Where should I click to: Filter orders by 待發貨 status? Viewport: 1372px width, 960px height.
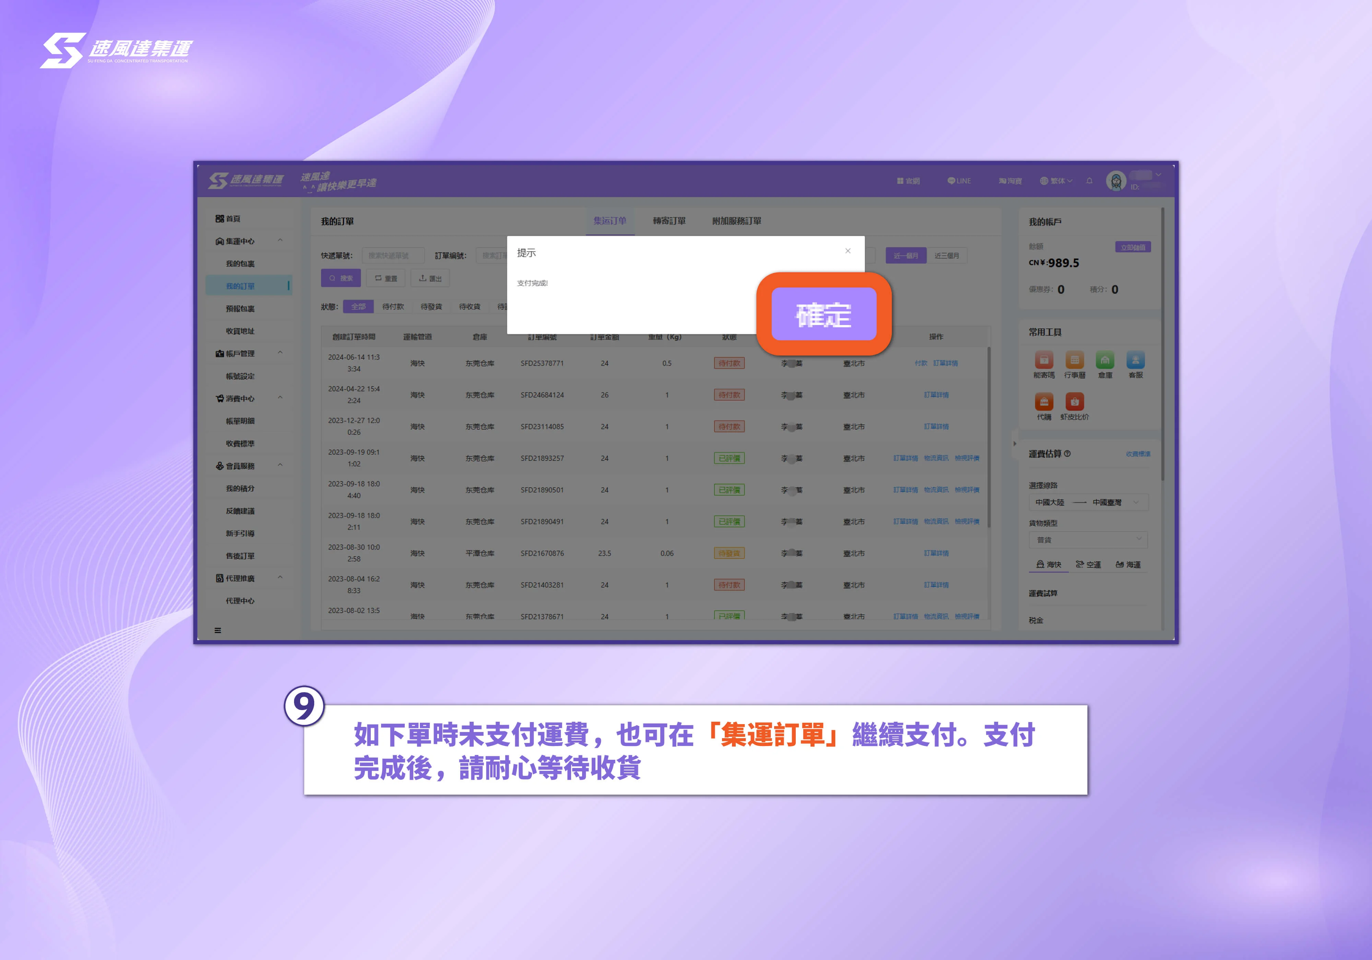coord(431,307)
